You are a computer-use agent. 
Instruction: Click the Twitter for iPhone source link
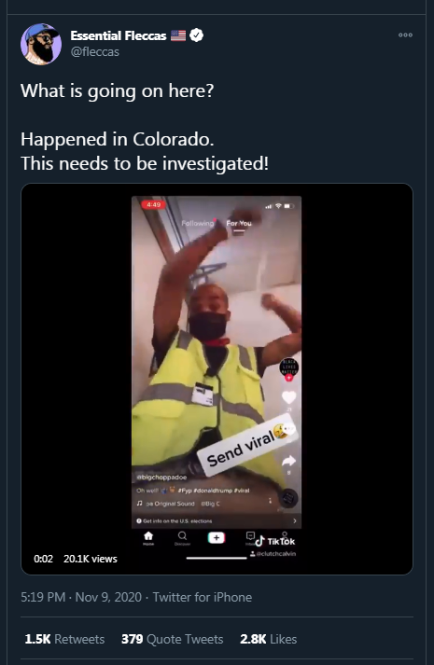(203, 597)
